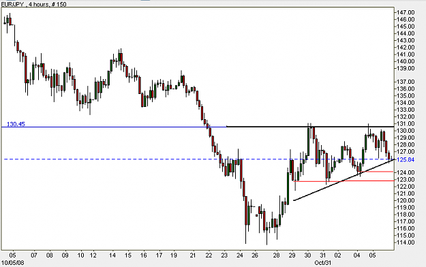Click the 141.00 price axis label
Screen dimensions: 426x267
[x=406, y=54]
